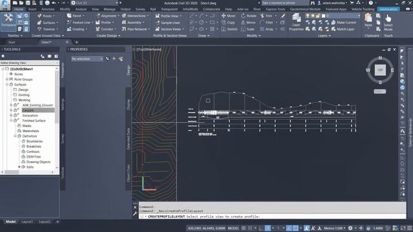Viewport: 413px width, 232px height.
Task: Select the Sample Lines tool
Action: click(x=168, y=23)
